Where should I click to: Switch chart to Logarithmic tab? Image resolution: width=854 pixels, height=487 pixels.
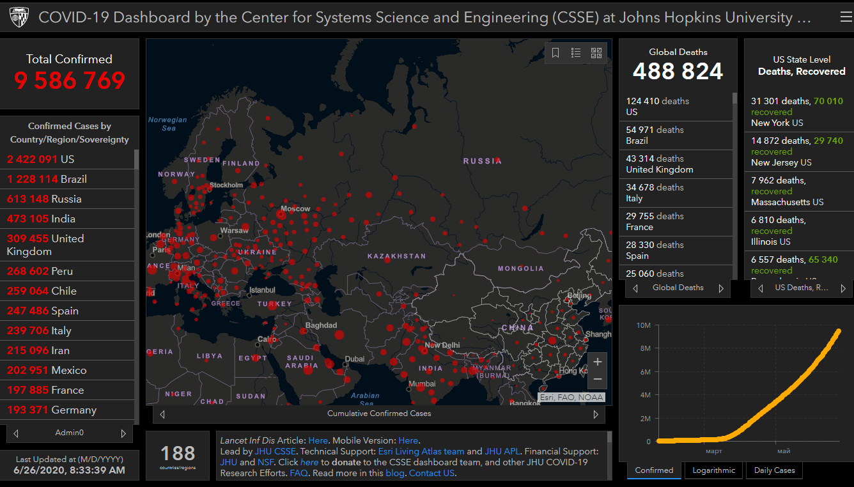[x=713, y=470]
